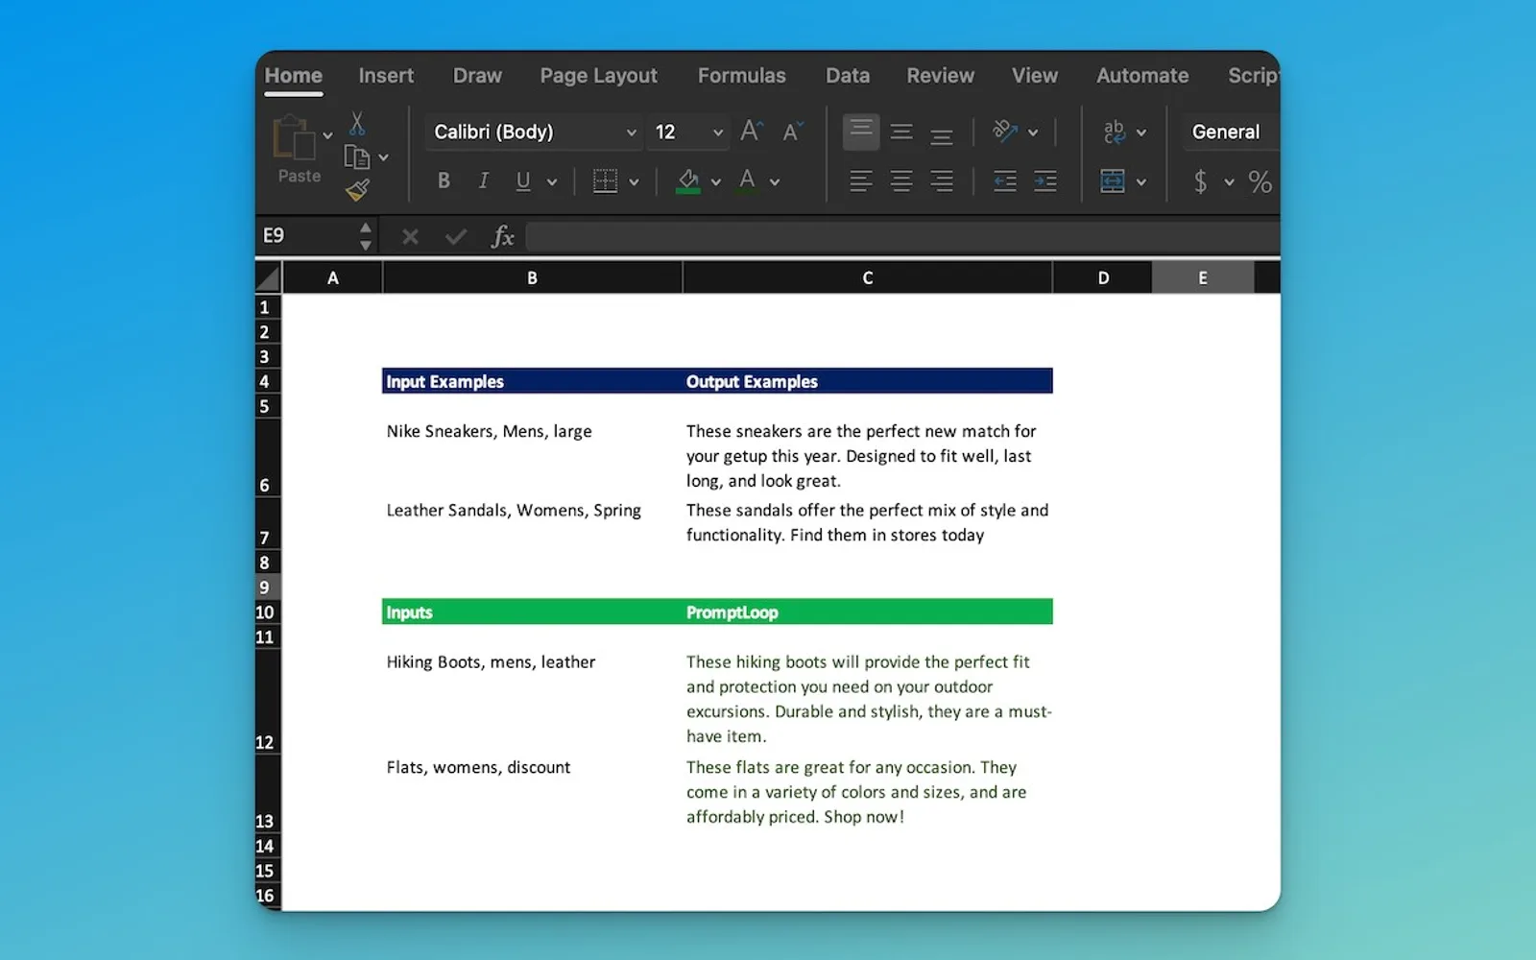Image resolution: width=1536 pixels, height=960 pixels.
Task: Click the currency dollar format icon
Action: pyautogui.click(x=1200, y=180)
